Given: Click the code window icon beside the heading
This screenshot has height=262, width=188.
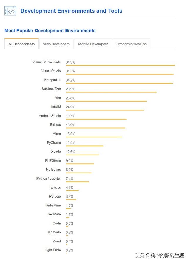Looking at the screenshot, I should click(x=10, y=11).
